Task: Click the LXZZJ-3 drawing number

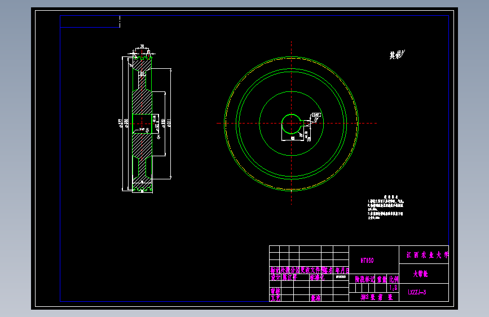Action: [x=417, y=292]
